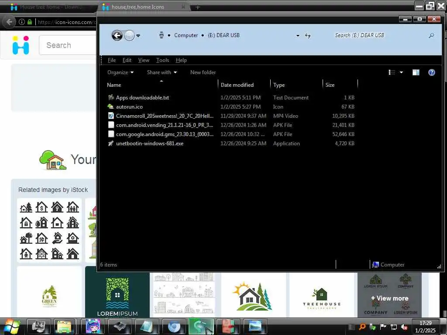Select the com.google.android.gms APK file
The height and width of the screenshot is (335, 447).
[x=165, y=134]
